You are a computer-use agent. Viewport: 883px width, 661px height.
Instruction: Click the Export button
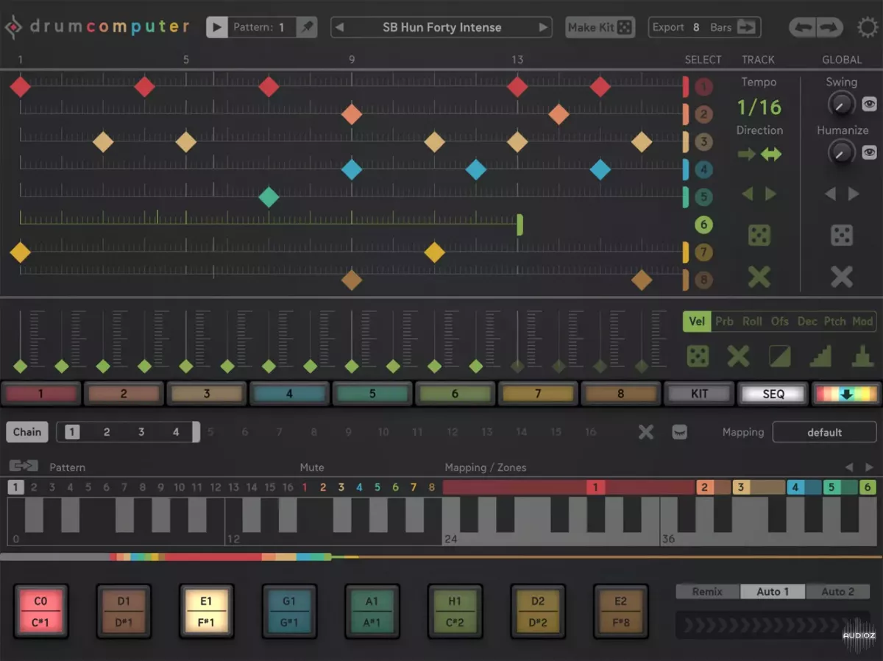pos(668,27)
